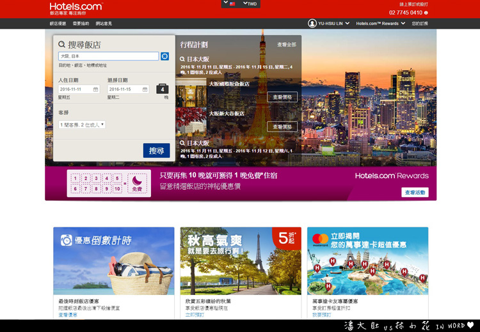Open the 網站意見 menu item
The width and height of the screenshot is (480, 332).
point(104,24)
